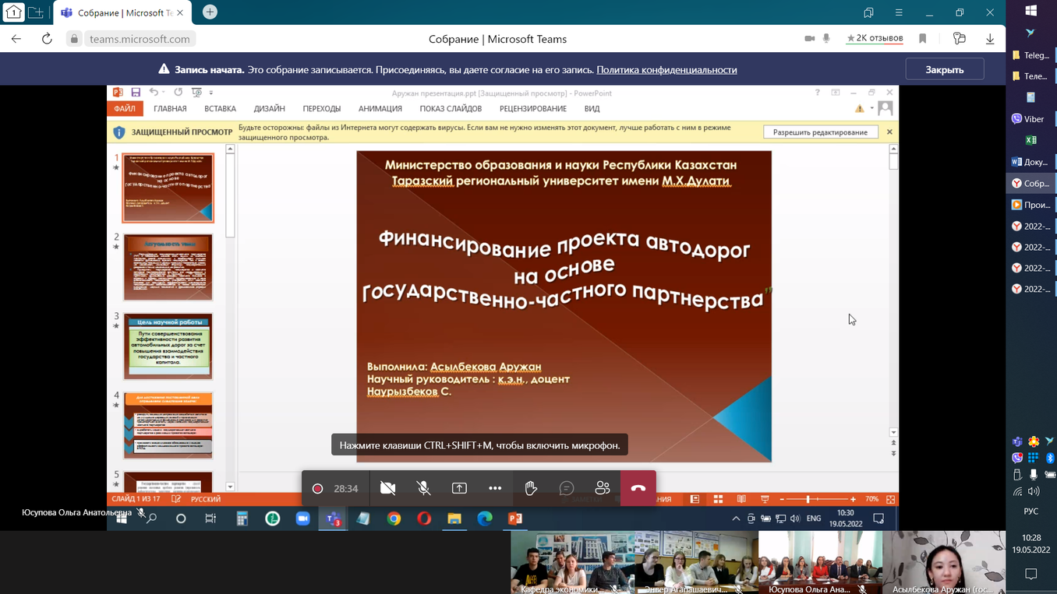Open the browser downloads arrow
This screenshot has height=594, width=1057.
990,39
